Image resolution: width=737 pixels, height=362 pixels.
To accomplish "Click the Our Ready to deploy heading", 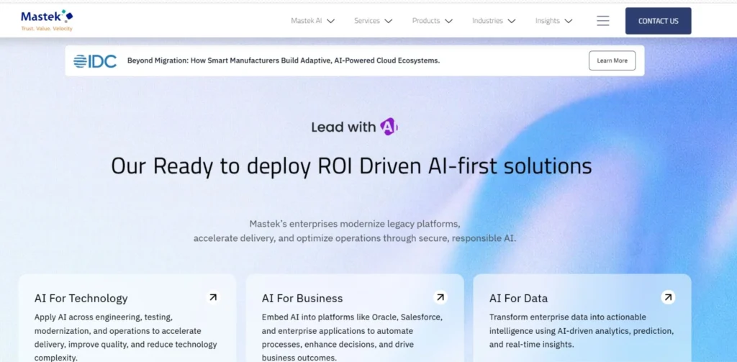I will pyautogui.click(x=351, y=166).
